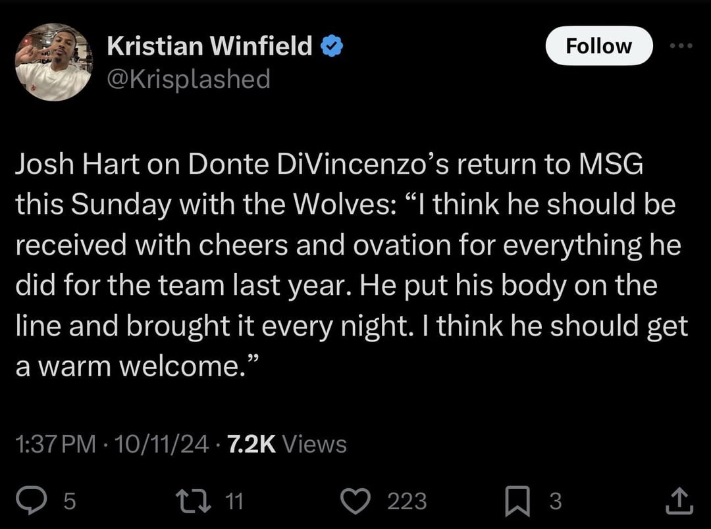
Task: Click the repost count of 11
Action: (234, 502)
